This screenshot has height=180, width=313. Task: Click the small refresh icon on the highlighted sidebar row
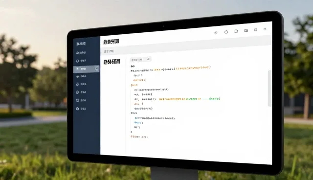click(x=96, y=69)
